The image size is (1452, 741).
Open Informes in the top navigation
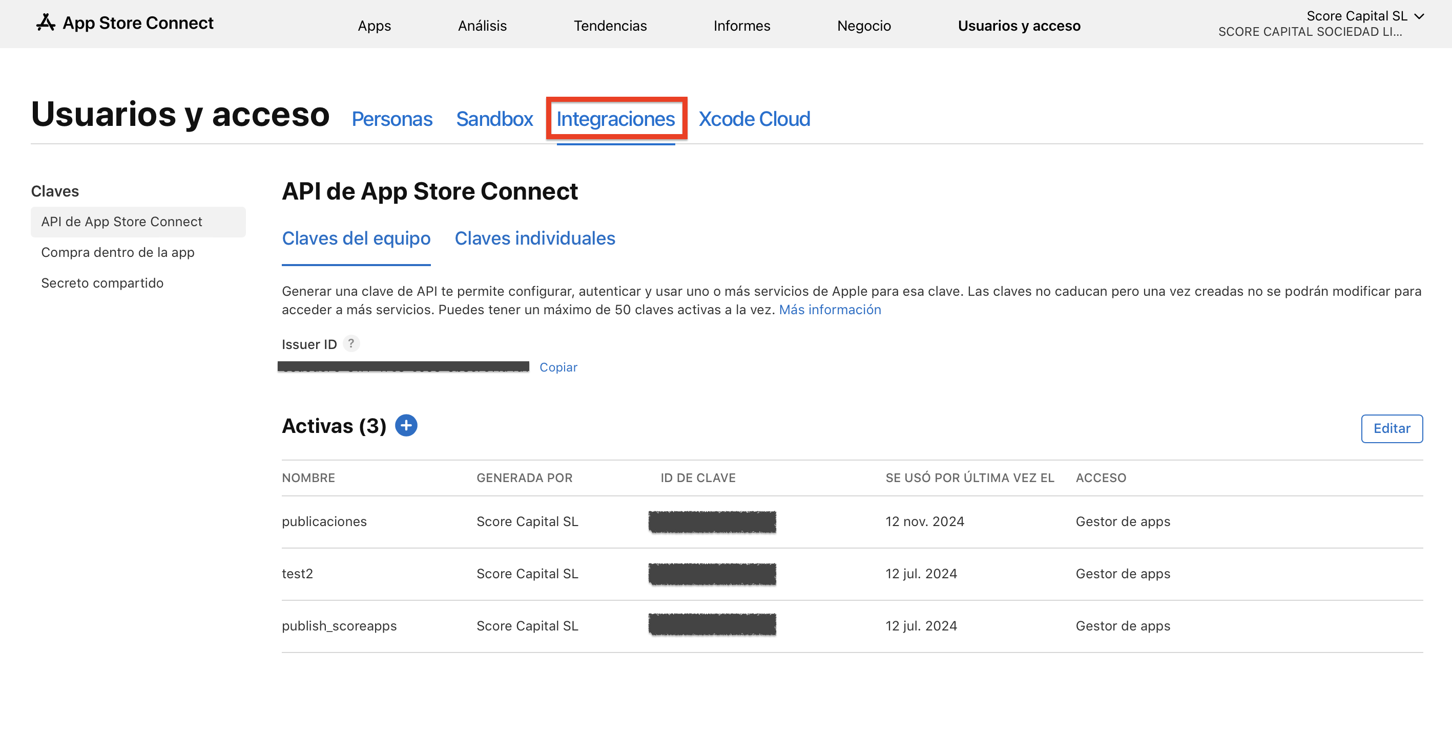[x=741, y=26]
